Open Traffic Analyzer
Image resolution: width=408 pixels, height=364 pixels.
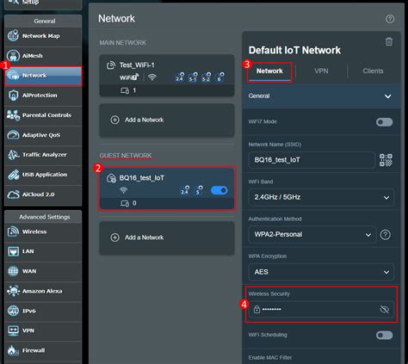(x=43, y=155)
